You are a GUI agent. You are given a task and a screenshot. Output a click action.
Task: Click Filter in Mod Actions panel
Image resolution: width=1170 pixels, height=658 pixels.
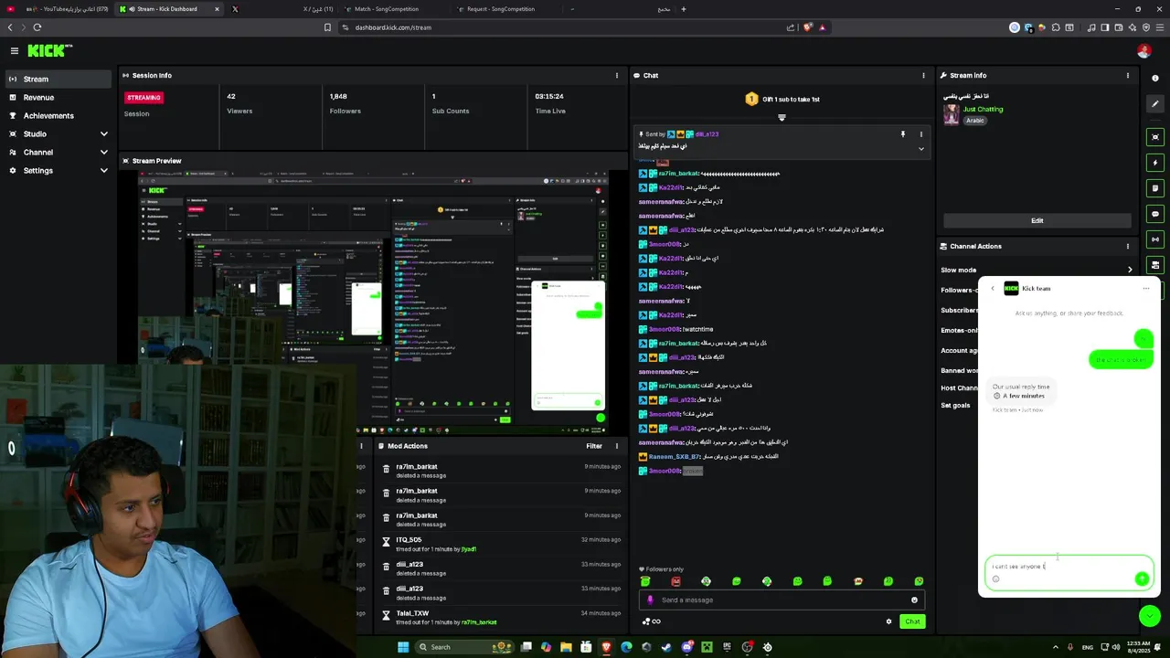click(594, 446)
